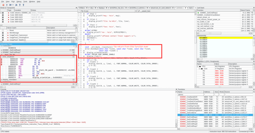Click the Vector Catch column header

26,28
